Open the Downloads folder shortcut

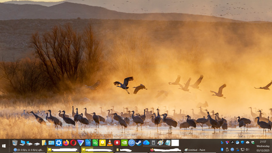click(x=44, y=143)
